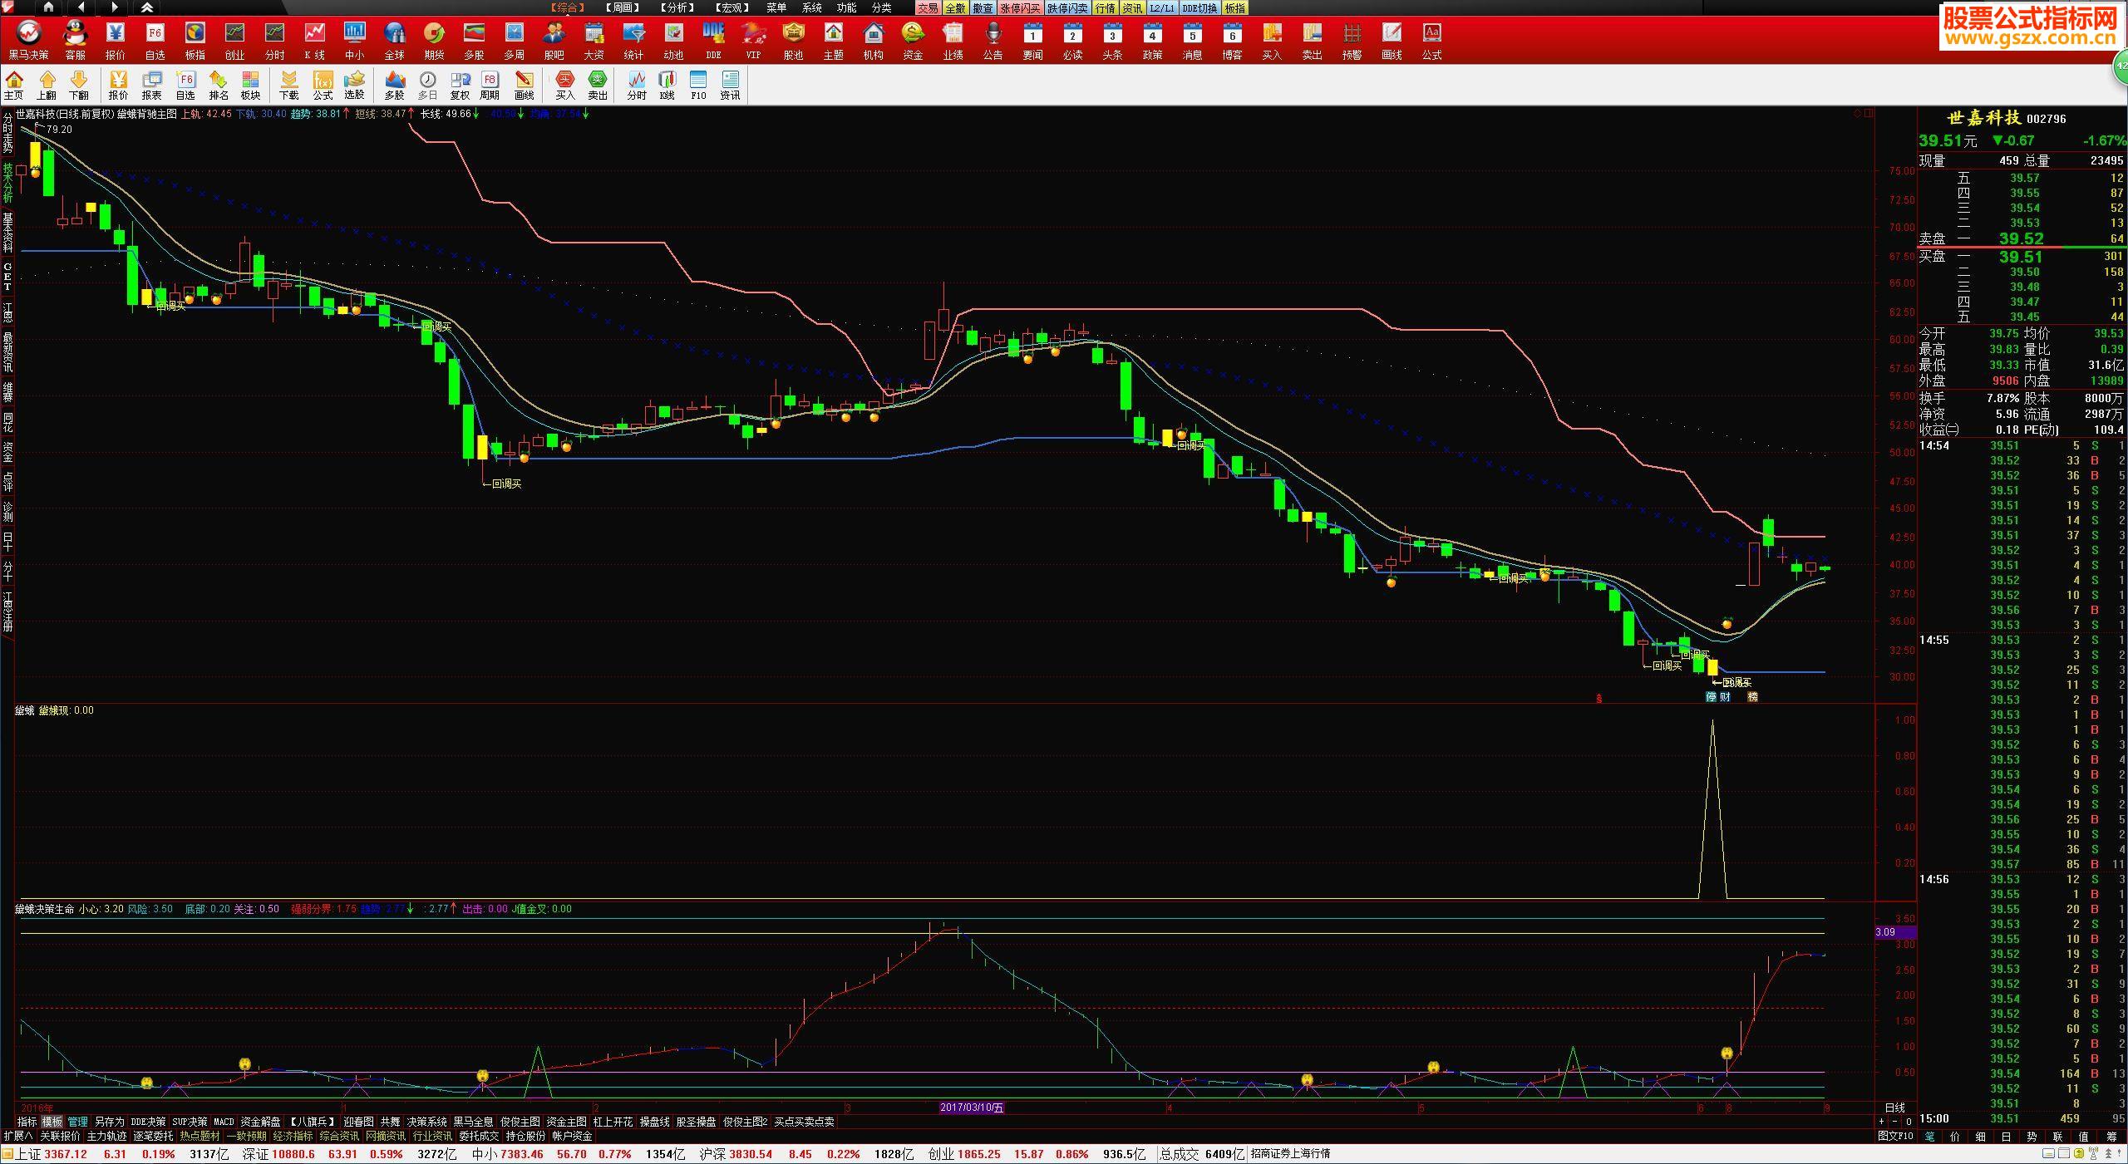This screenshot has height=1164, width=2128.
Task: Open the 【宏观】 menu
Action: point(732,7)
